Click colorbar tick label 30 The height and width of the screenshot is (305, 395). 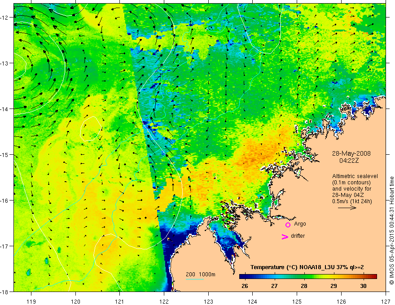[363, 286]
